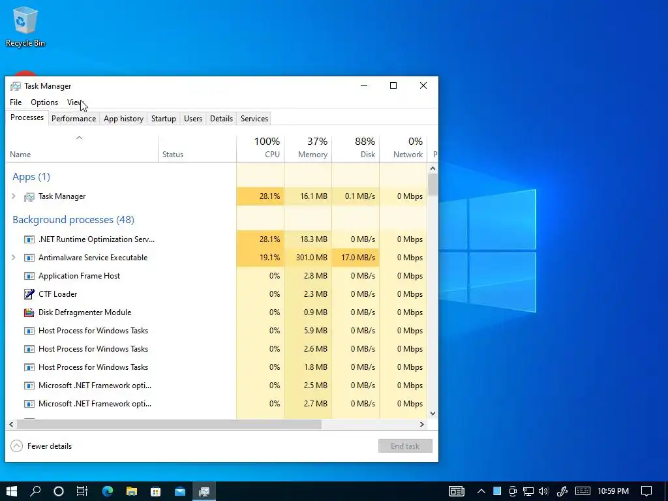This screenshot has height=501, width=668.
Task: Click the horizontal scrollbar thumb
Action: [x=169, y=424]
